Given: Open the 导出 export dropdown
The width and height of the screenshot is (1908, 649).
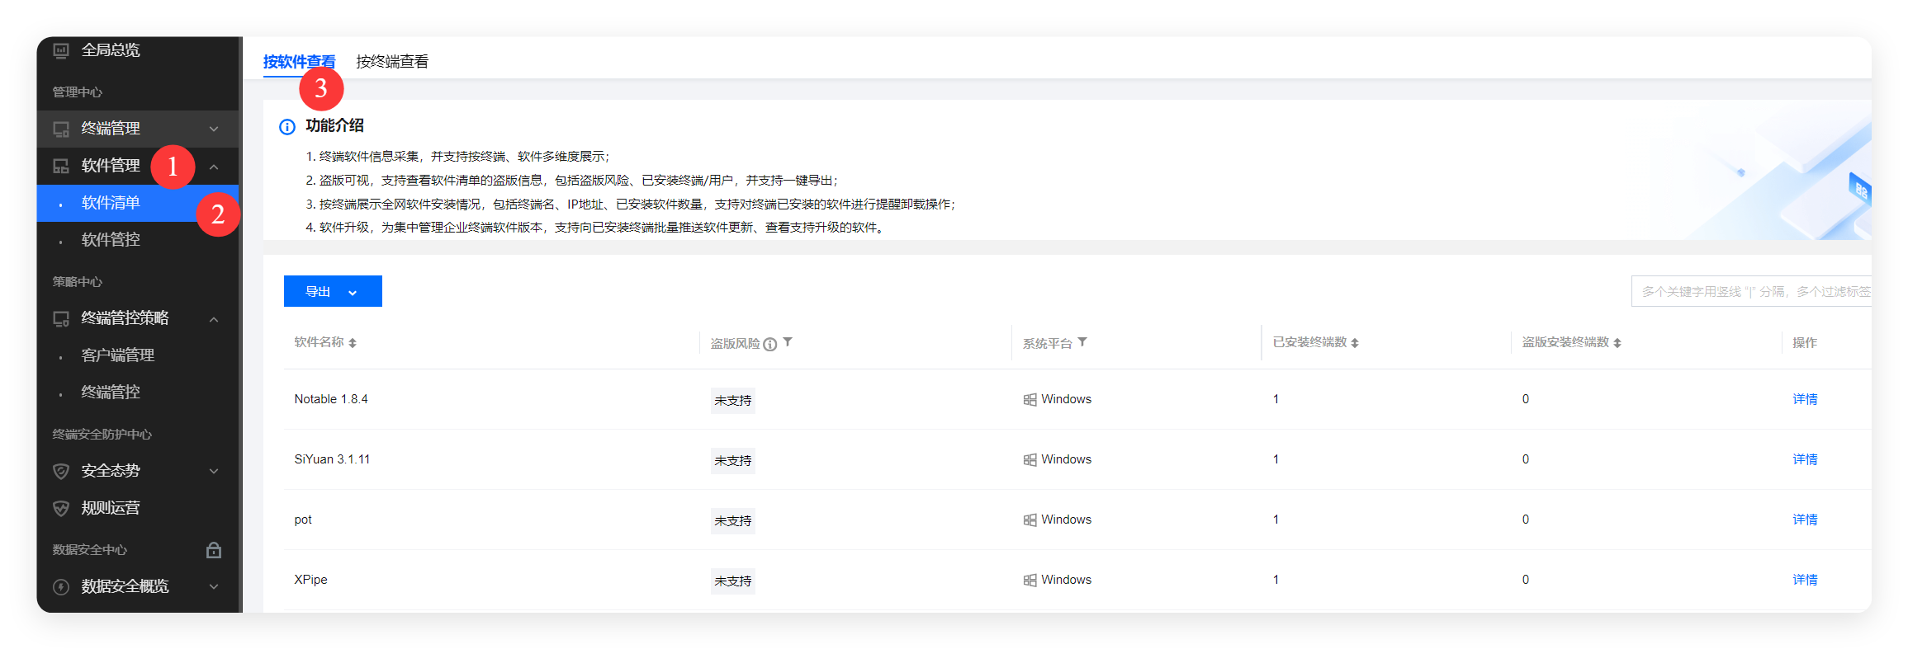Looking at the screenshot, I should coord(333,291).
